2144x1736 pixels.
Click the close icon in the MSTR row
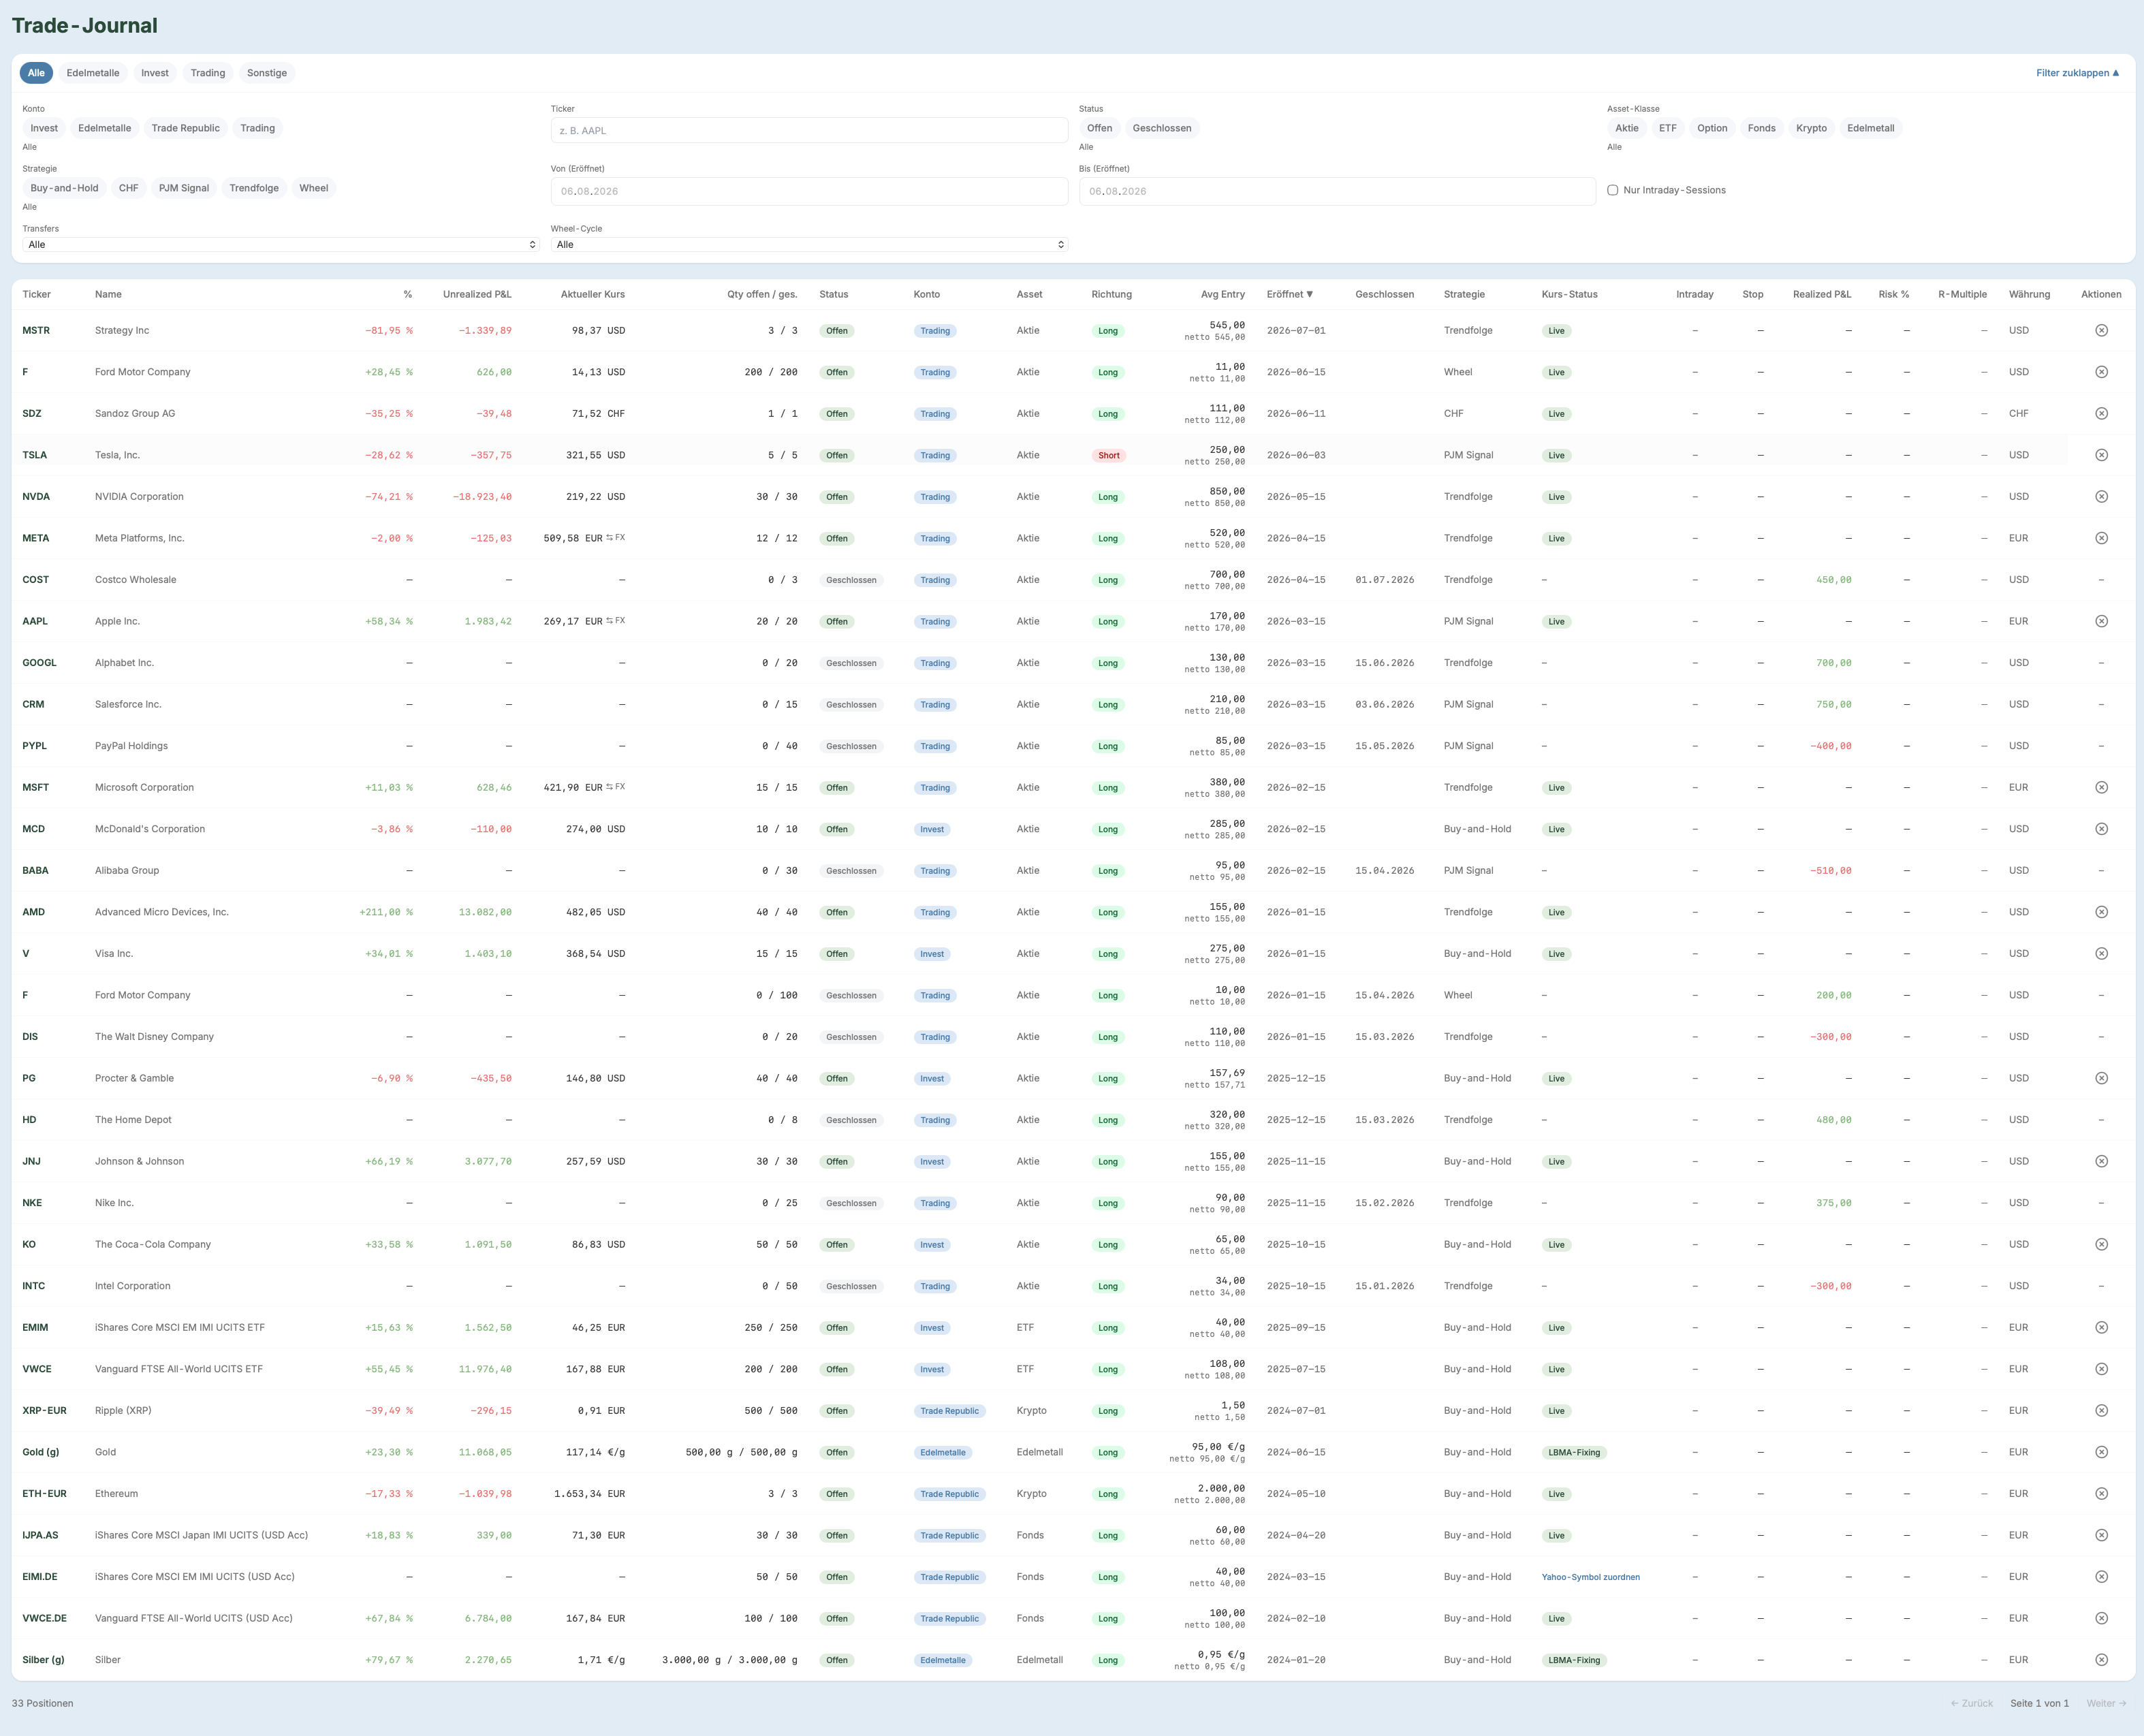click(2101, 330)
